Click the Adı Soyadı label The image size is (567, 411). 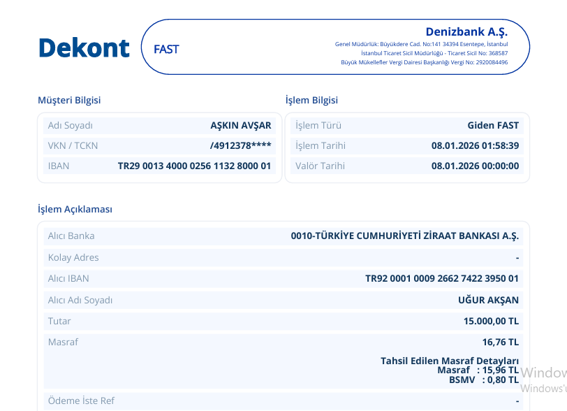(70, 125)
